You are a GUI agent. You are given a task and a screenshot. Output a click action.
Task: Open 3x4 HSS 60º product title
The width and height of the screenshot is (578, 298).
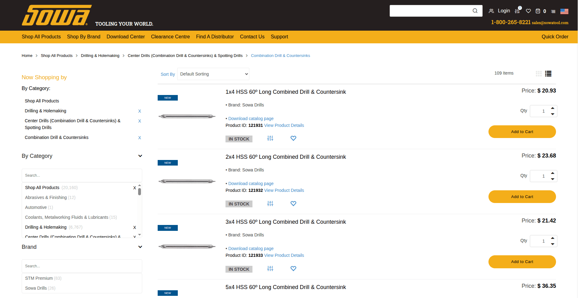click(x=286, y=222)
